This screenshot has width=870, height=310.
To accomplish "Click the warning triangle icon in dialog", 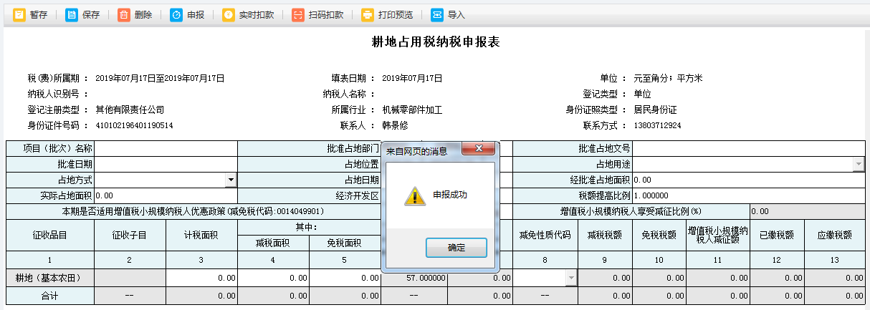I will [414, 196].
